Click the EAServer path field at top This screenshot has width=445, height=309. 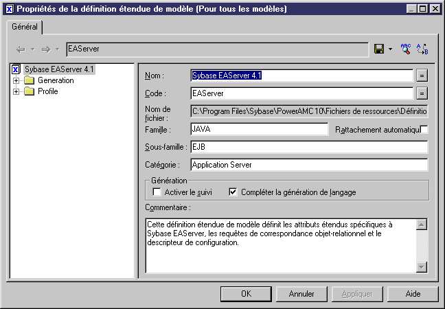218,49
